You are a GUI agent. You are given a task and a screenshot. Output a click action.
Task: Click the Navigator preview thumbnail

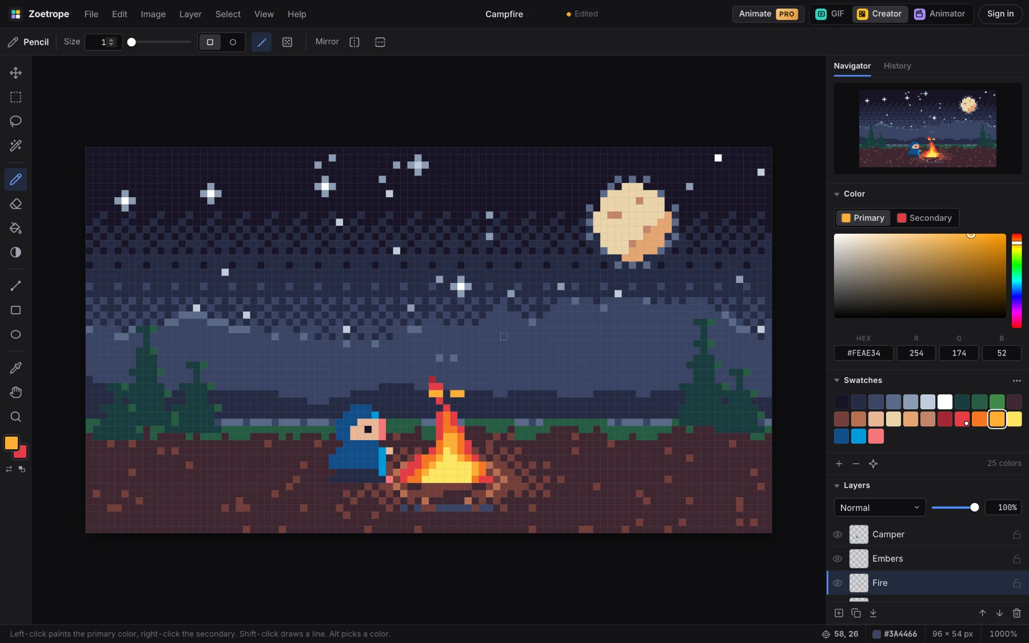[x=927, y=129]
